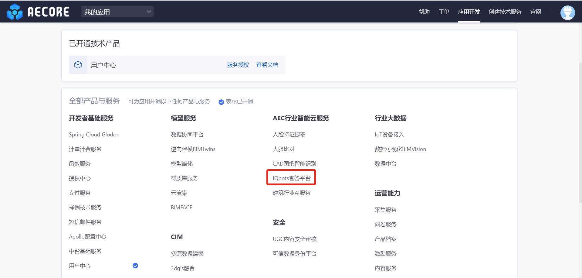Click the 服务授权 link
This screenshot has width=582, height=278.
238,65
